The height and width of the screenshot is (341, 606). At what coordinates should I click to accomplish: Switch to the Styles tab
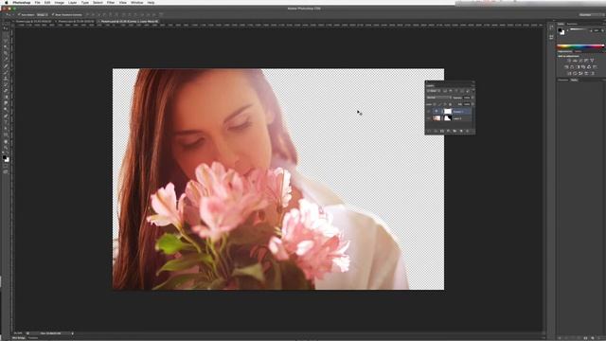tap(578, 51)
